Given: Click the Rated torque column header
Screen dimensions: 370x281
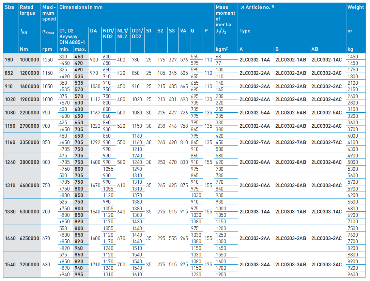Looking at the screenshot, I should pos(27,10).
